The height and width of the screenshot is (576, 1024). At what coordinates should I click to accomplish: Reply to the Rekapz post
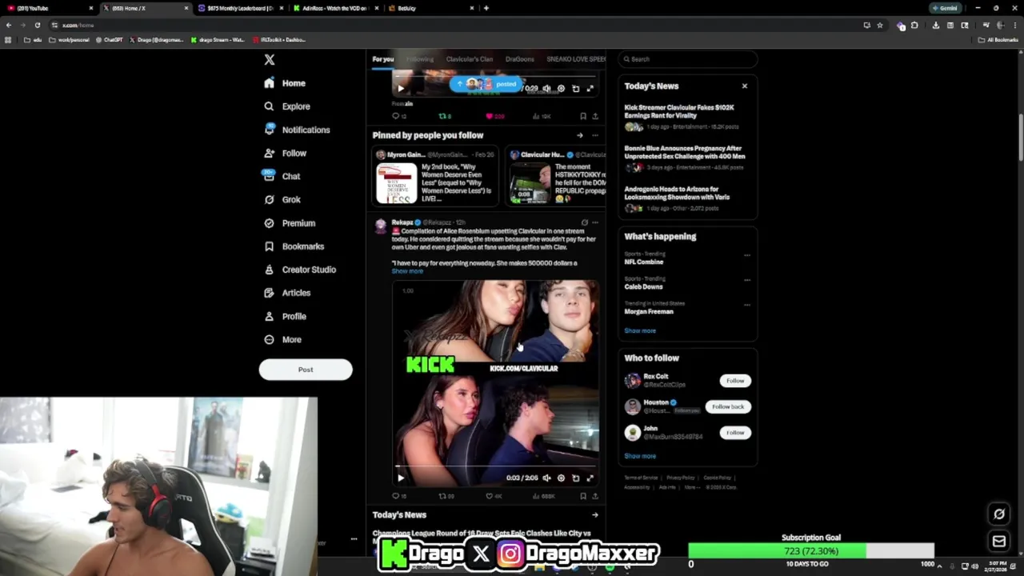[398, 496]
